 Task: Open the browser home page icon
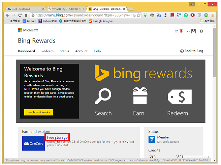(26, 15)
